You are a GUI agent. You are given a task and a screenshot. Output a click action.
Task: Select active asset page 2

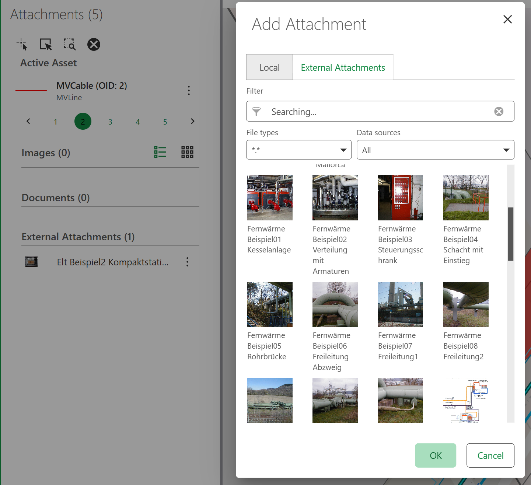[83, 121]
